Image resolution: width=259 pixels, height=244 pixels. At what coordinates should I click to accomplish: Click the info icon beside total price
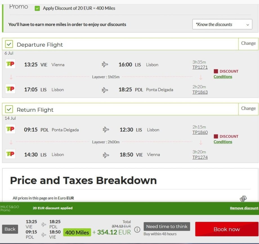point(137,230)
